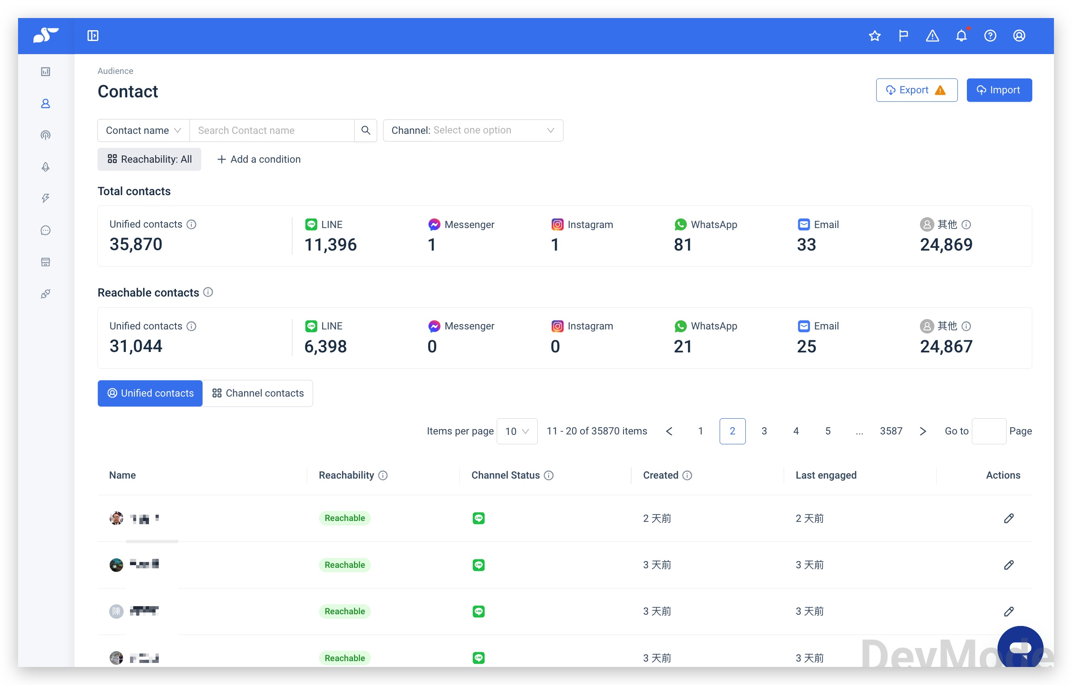
Task: Click the search magnifier button
Action: click(365, 130)
